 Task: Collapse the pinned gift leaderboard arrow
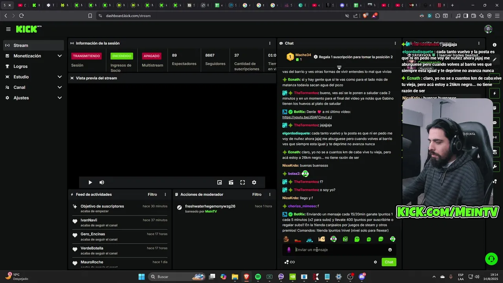339,68
